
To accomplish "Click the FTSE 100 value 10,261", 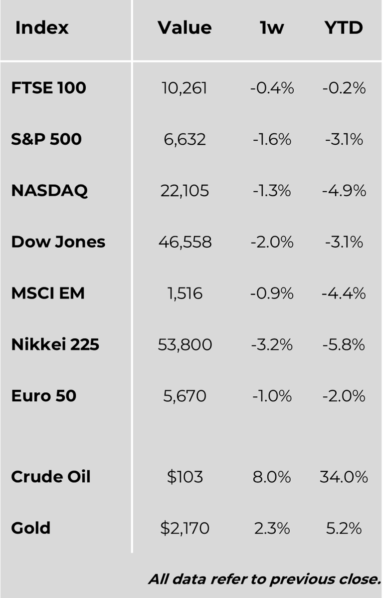I will coord(185,88).
